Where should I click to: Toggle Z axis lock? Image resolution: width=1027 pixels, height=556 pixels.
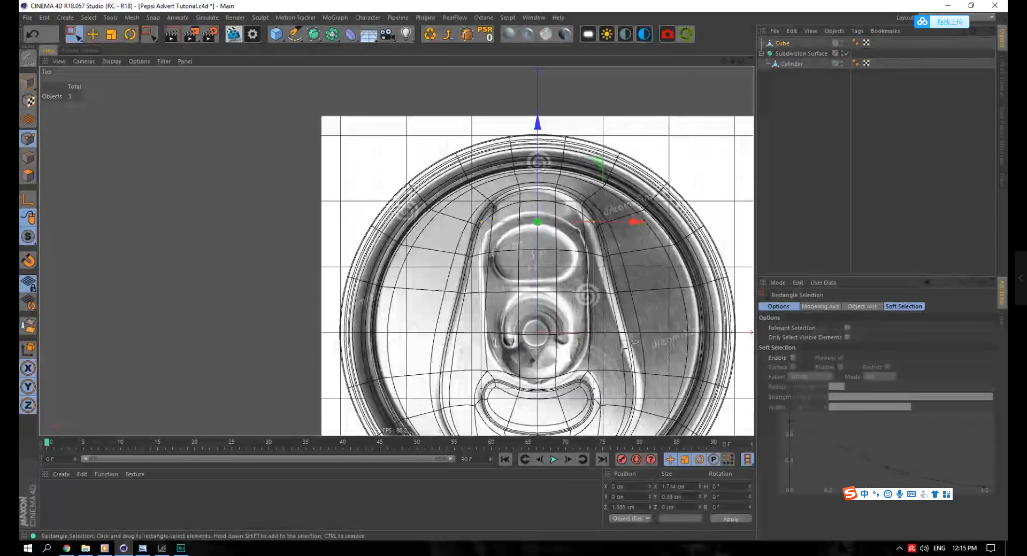point(28,405)
